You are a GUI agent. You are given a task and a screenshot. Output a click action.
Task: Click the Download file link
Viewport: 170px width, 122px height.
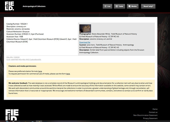tap(85, 42)
